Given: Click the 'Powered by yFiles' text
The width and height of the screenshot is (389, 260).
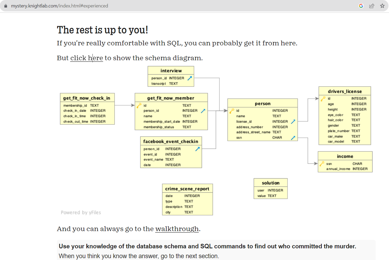Looking at the screenshot, I should [81, 213].
